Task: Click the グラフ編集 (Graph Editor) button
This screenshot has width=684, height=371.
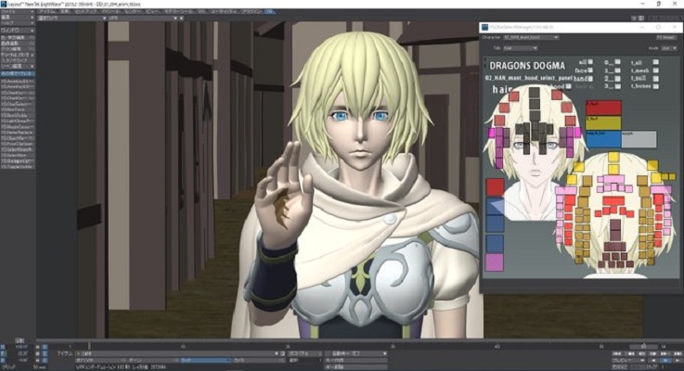Action: tap(17, 49)
